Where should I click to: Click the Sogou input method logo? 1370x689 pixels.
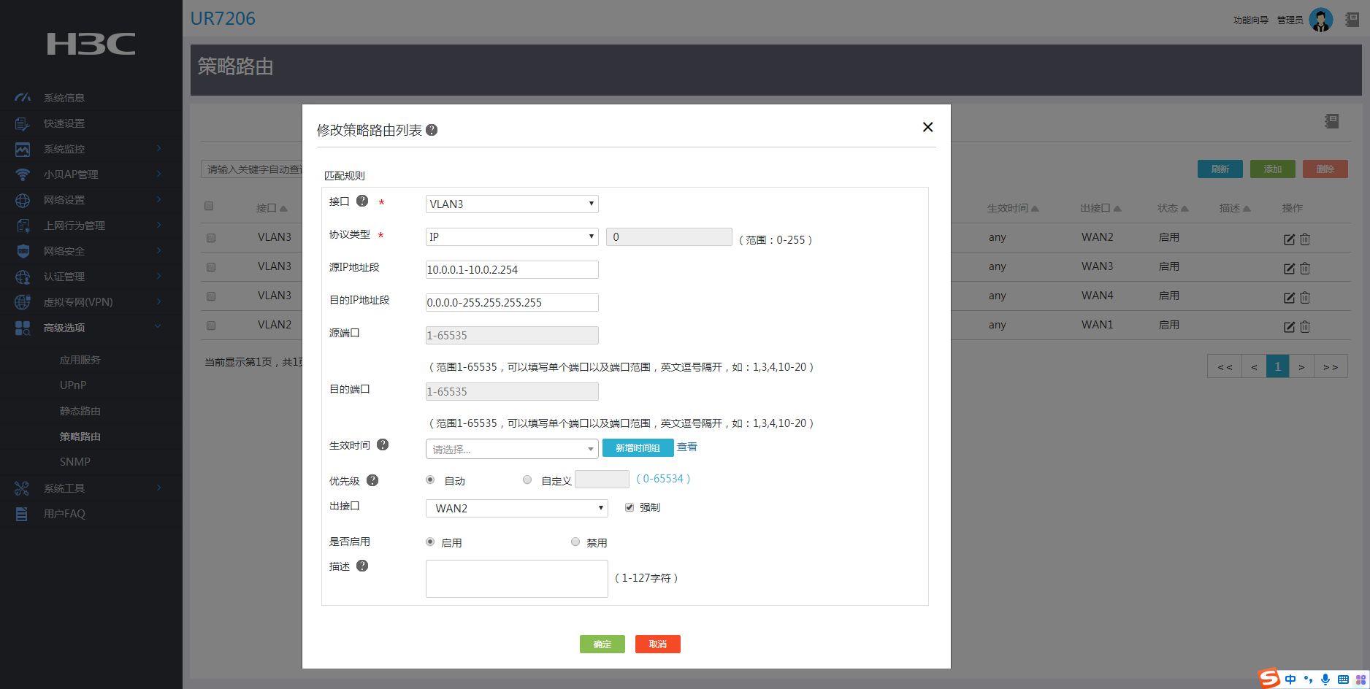tap(1270, 679)
